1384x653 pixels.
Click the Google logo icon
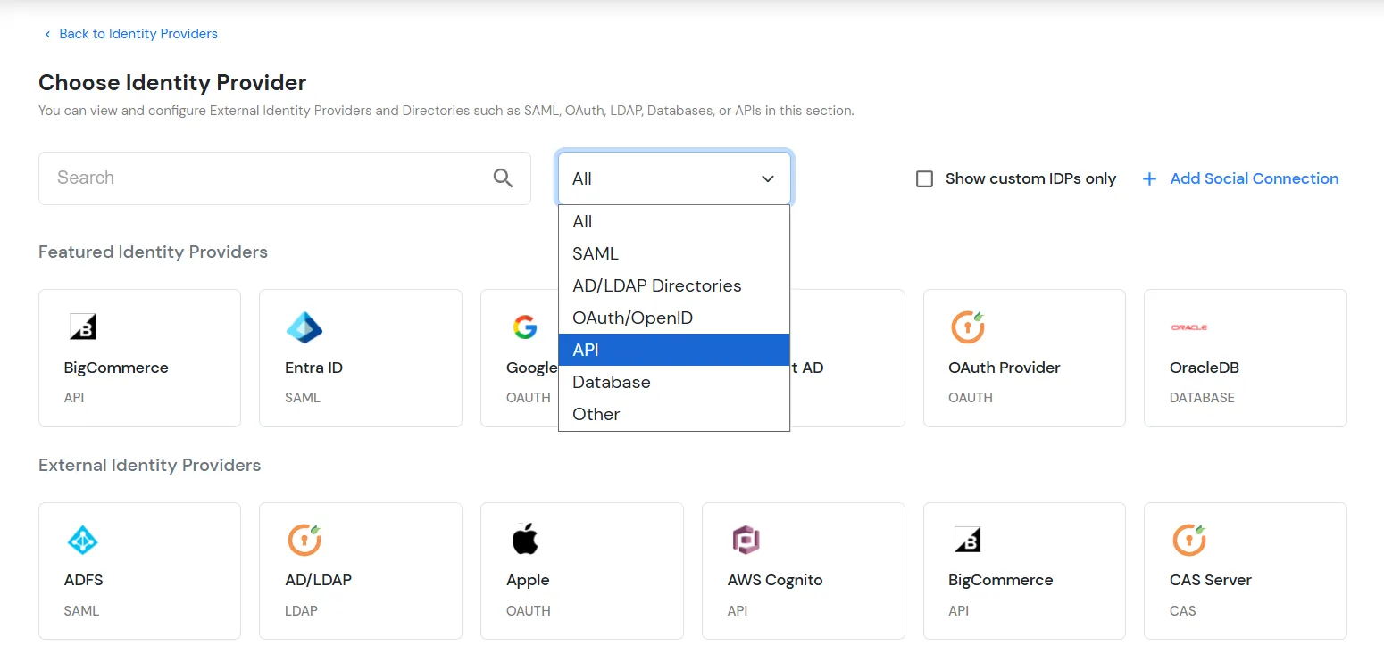tap(525, 327)
